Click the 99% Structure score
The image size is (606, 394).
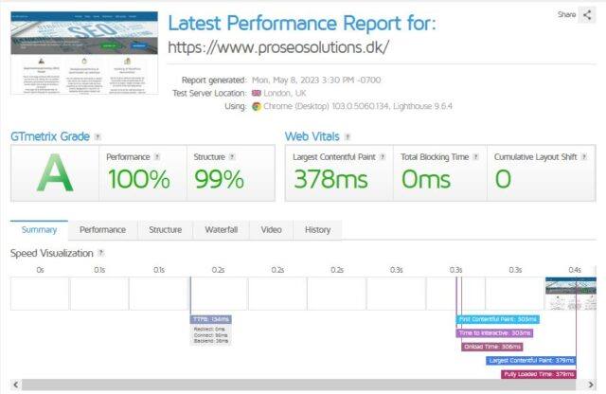click(x=219, y=179)
